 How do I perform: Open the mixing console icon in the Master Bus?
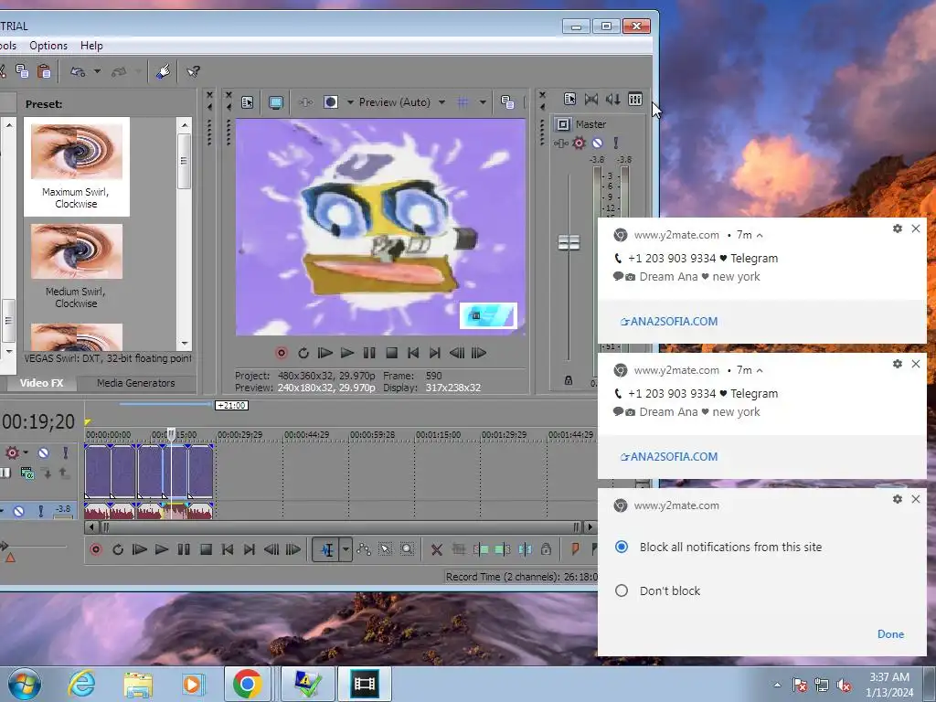[x=635, y=99]
